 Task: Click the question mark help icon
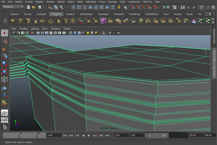(113, 7)
